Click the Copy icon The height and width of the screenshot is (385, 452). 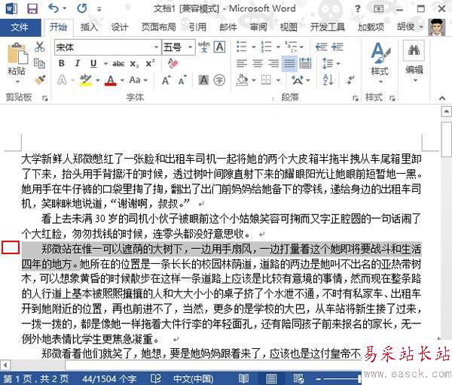tap(39, 63)
